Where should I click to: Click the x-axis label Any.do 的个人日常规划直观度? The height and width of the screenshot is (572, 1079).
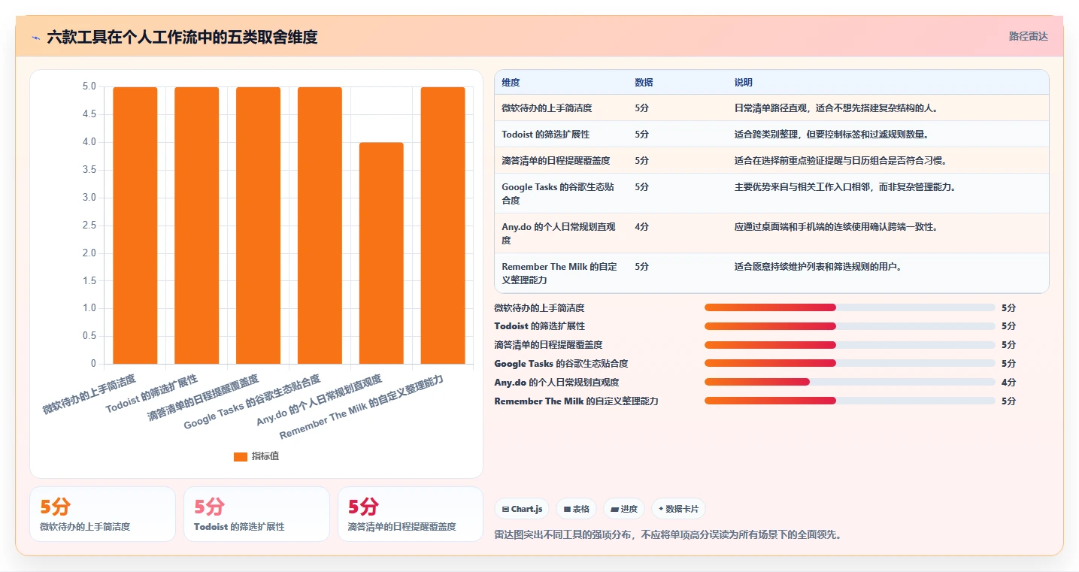click(x=319, y=400)
